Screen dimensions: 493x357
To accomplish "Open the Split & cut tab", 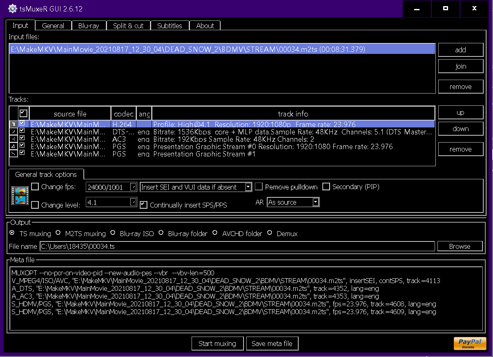I will 128,26.
